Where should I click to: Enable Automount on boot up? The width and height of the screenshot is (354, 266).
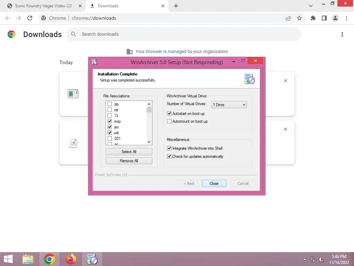169,121
